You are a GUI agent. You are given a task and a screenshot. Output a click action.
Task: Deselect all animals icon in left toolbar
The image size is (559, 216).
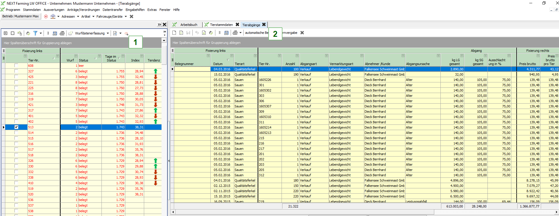pos(6,33)
